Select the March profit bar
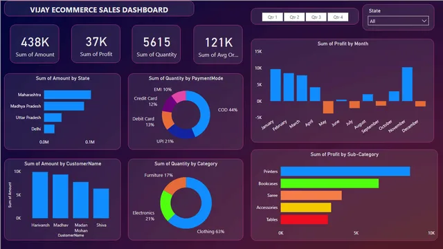The width and height of the screenshot is (443, 249). [302, 88]
